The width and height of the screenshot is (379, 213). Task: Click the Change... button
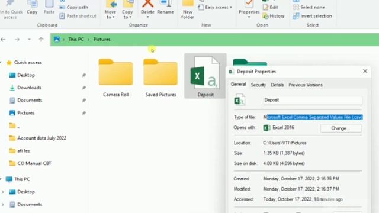(x=341, y=128)
